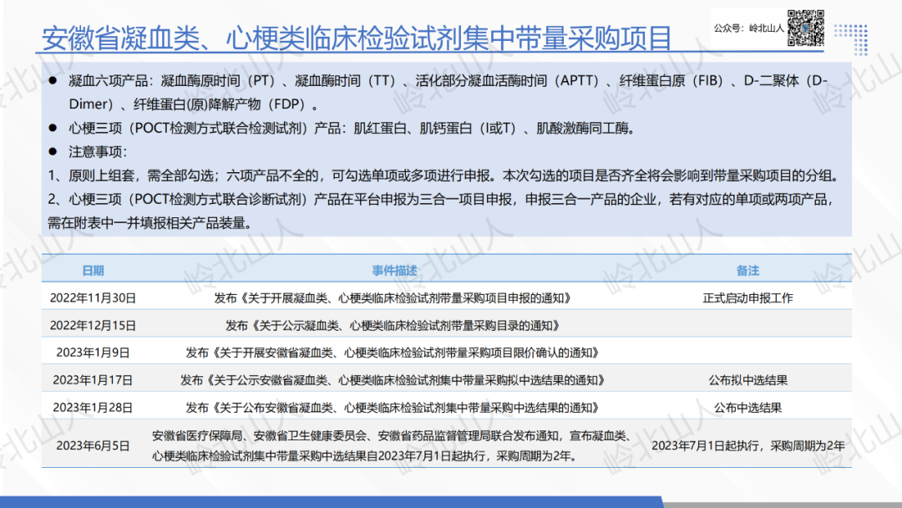Click the event text starting 安徽省医疗保障局

point(393,446)
